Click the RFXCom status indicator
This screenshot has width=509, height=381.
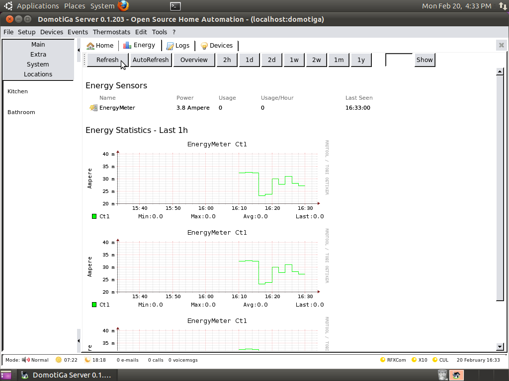pyautogui.click(x=393, y=360)
